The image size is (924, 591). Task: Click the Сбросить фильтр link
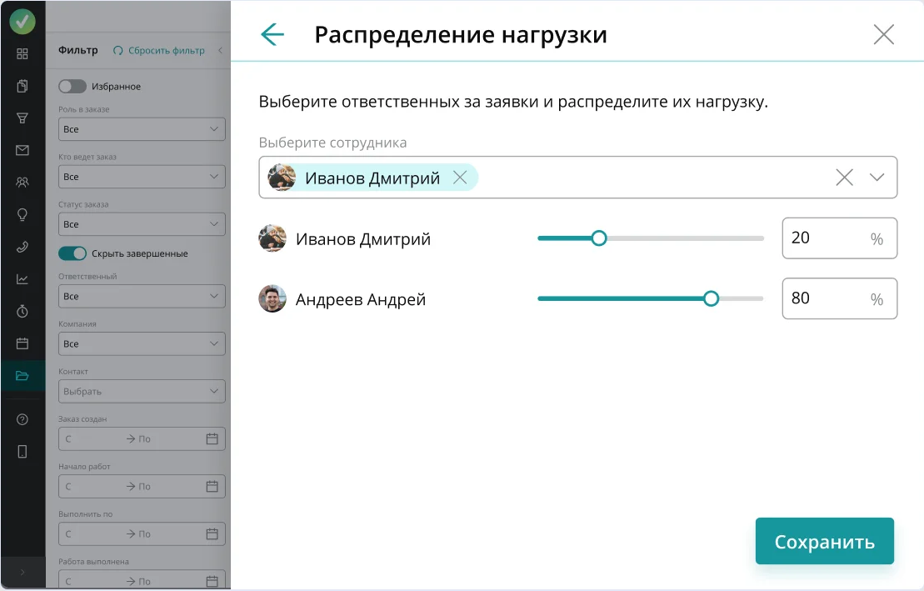[x=159, y=50]
